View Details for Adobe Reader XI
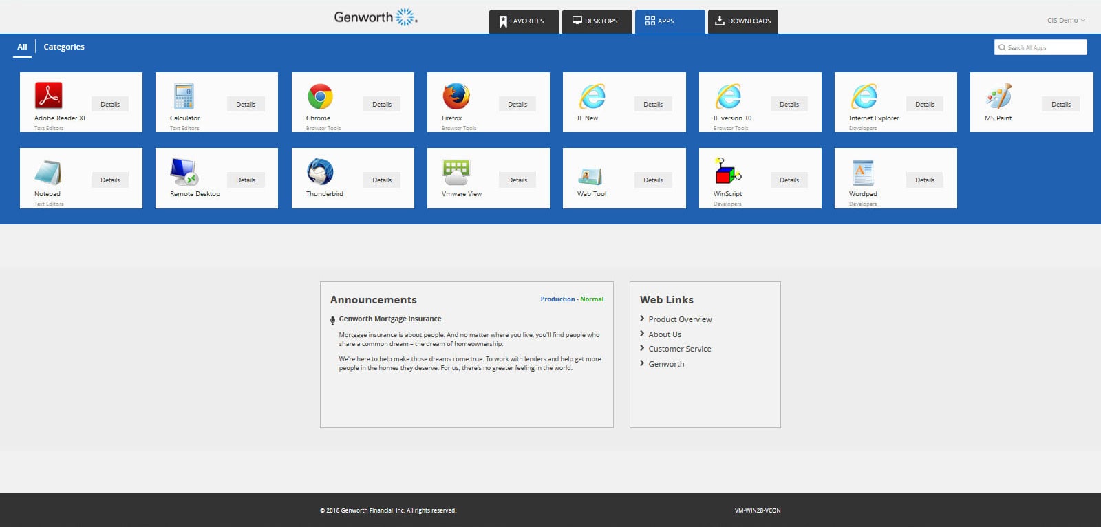The width and height of the screenshot is (1101, 527). coord(110,105)
